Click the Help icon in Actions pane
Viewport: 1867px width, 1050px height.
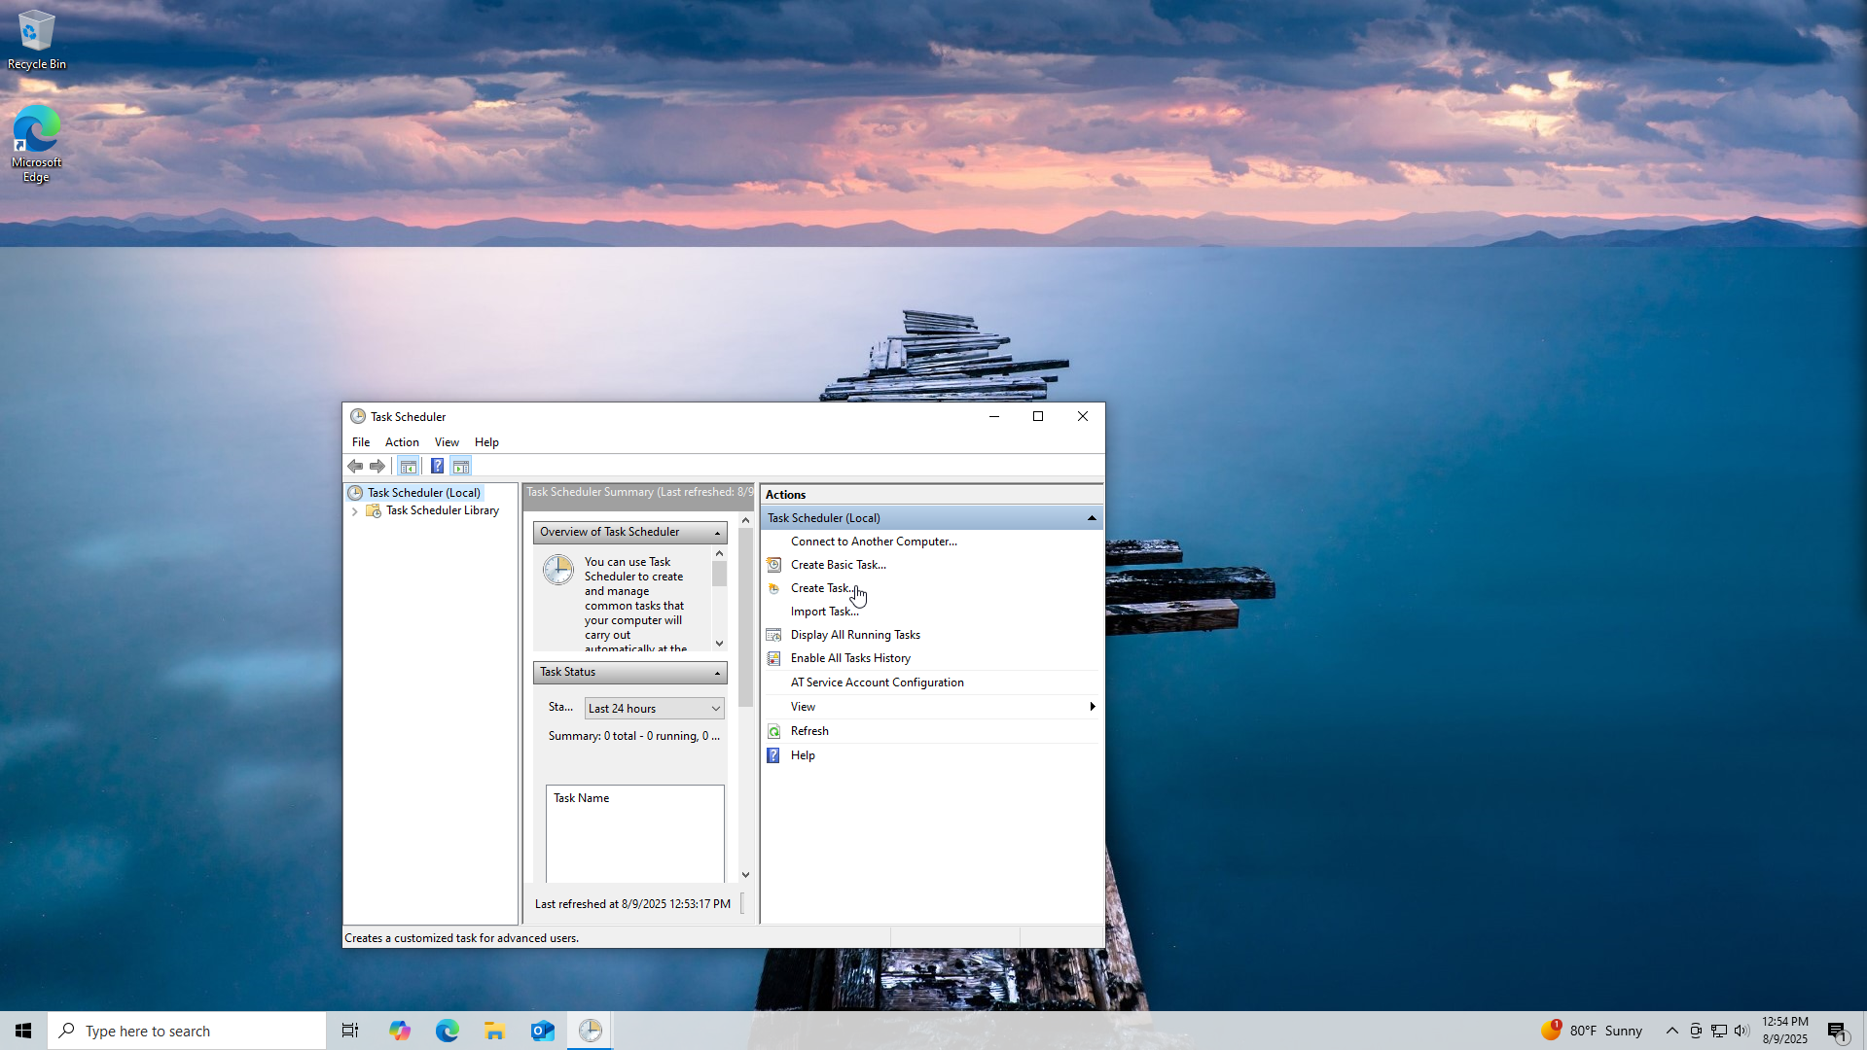tap(774, 755)
